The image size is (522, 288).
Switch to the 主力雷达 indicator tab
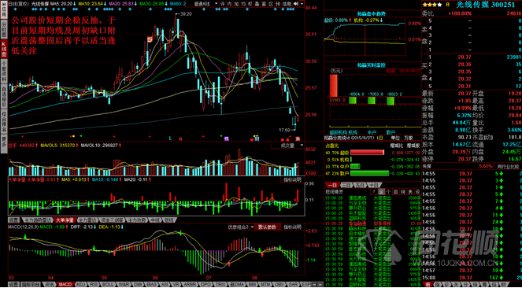point(87,220)
